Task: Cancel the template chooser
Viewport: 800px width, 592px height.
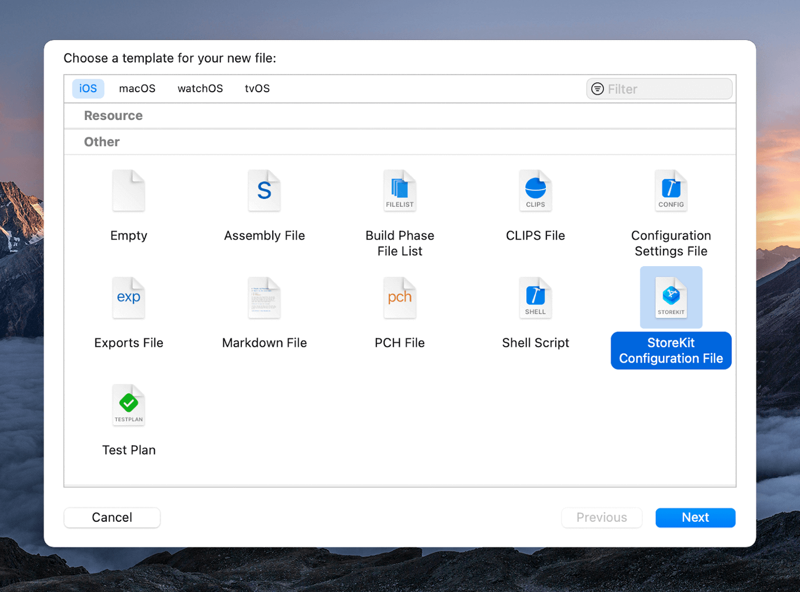Action: [x=112, y=517]
